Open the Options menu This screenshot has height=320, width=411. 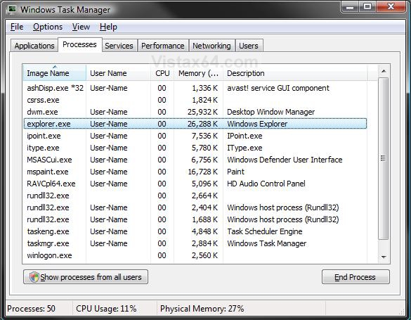pyautogui.click(x=48, y=27)
